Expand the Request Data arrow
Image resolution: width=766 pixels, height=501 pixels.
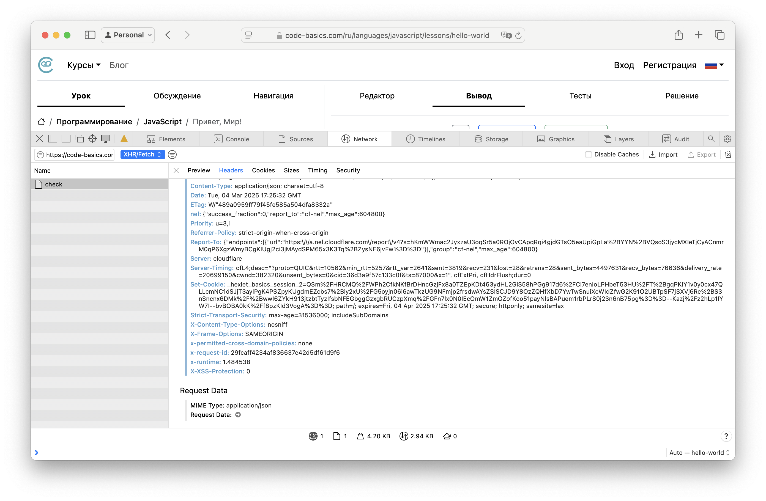click(x=238, y=415)
